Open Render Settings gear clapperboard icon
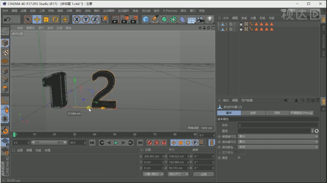327x183 pixels. [x=134, y=19]
